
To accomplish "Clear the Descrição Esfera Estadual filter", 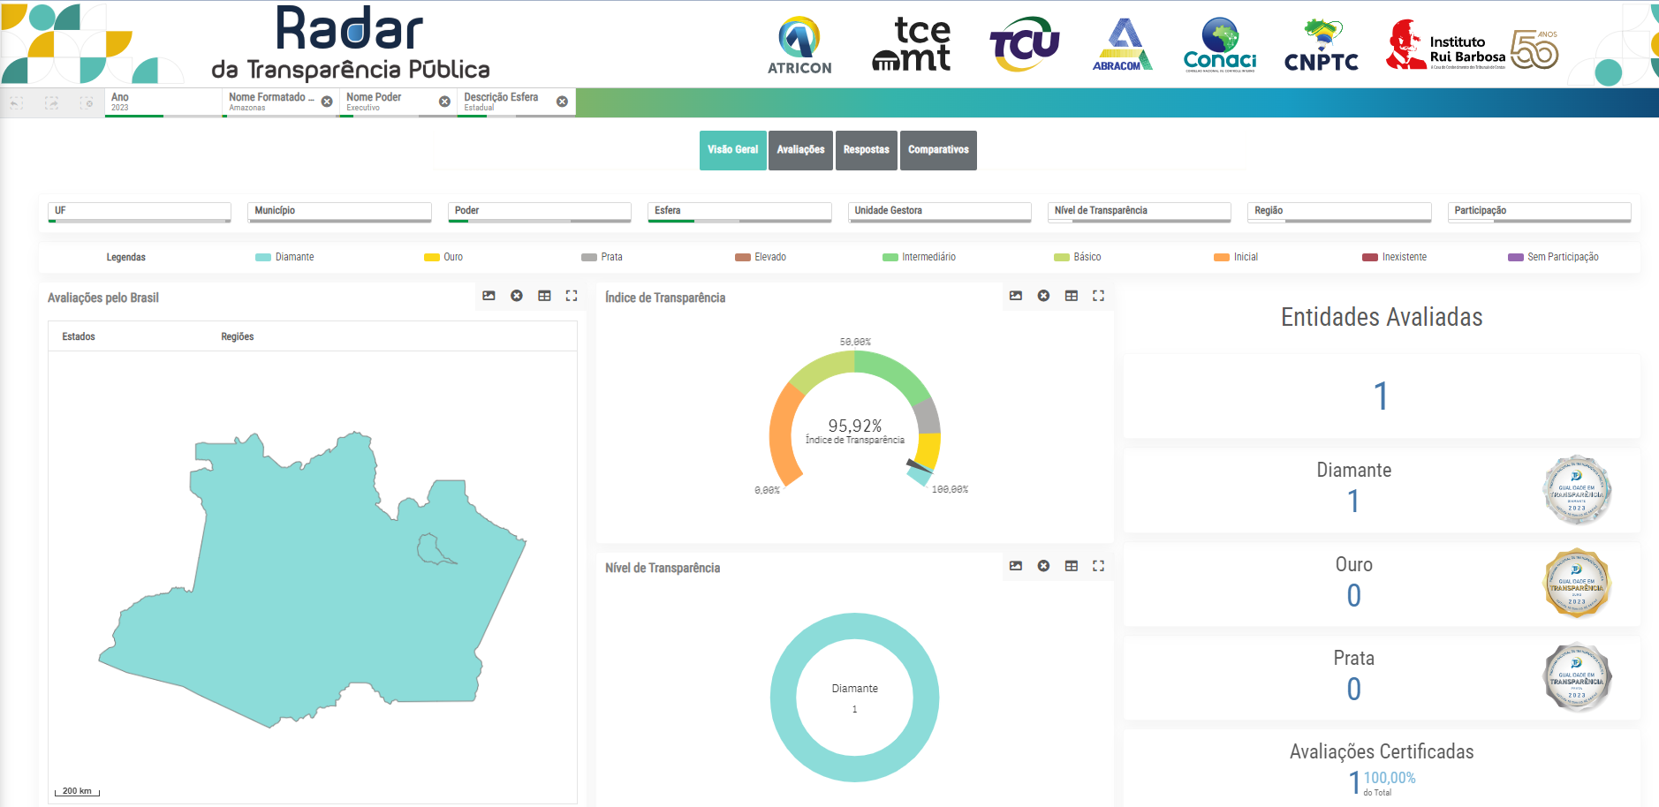I will point(562,102).
